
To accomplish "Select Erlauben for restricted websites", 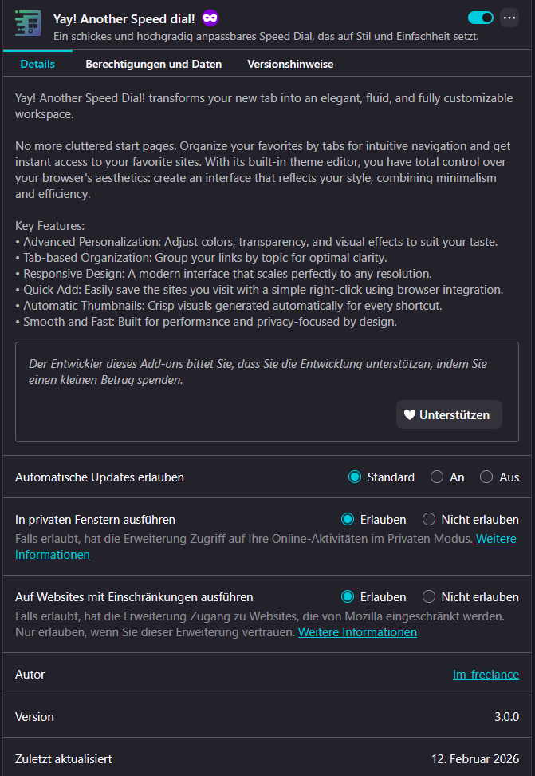I will 348,597.
